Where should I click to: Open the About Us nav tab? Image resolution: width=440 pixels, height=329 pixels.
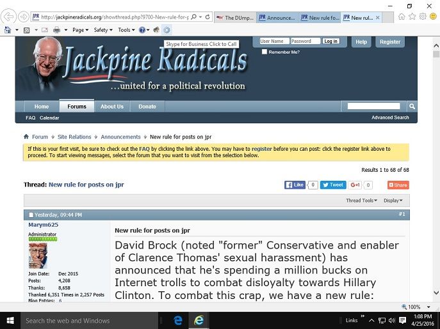click(x=112, y=107)
